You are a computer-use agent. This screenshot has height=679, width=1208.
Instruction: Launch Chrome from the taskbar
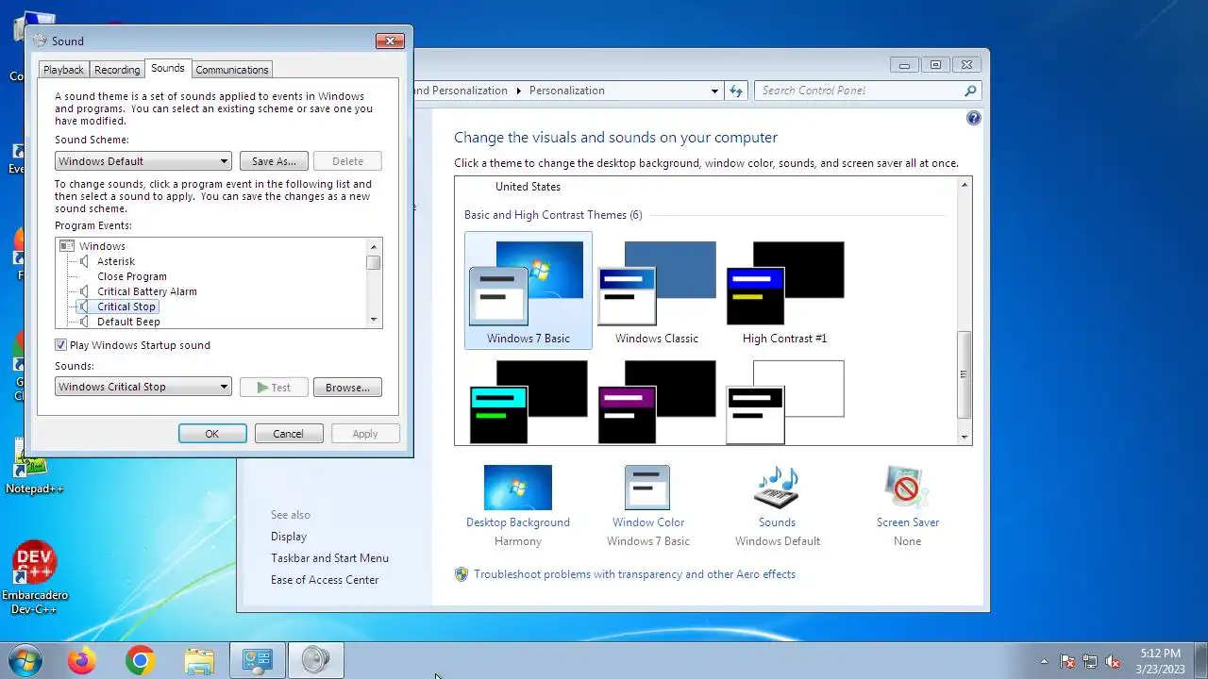[140, 661]
